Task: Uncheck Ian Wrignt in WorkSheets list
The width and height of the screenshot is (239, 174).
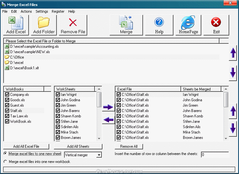Action: pos(58,95)
